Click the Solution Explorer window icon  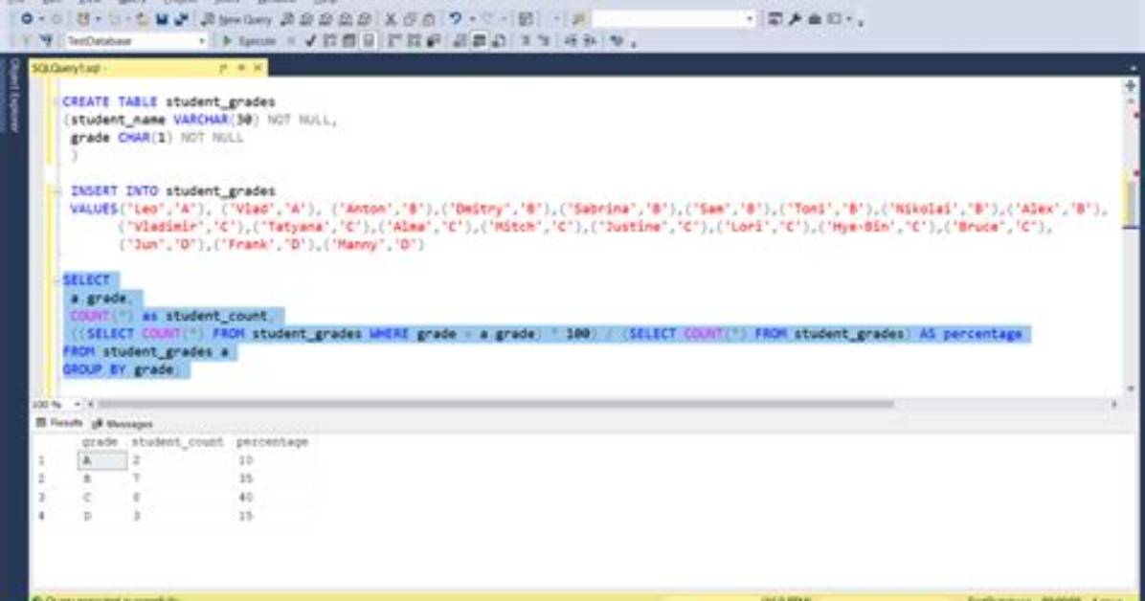(775, 20)
